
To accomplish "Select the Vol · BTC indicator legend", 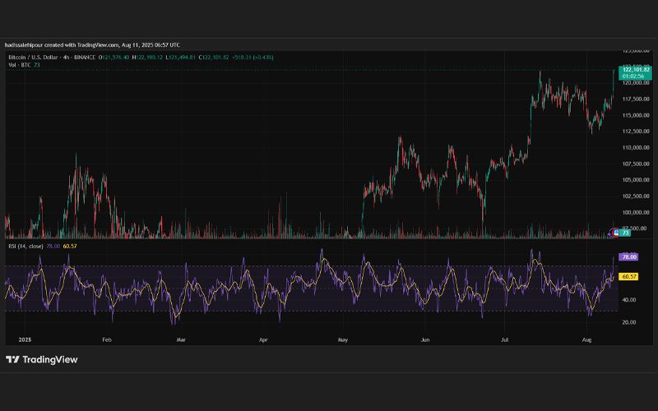I will point(19,65).
